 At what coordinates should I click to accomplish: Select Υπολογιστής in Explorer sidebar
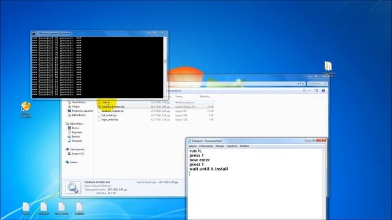77,149
